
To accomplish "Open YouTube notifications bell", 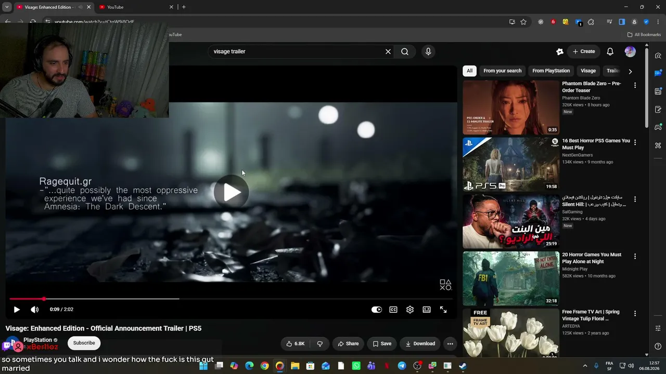I will click(610, 51).
